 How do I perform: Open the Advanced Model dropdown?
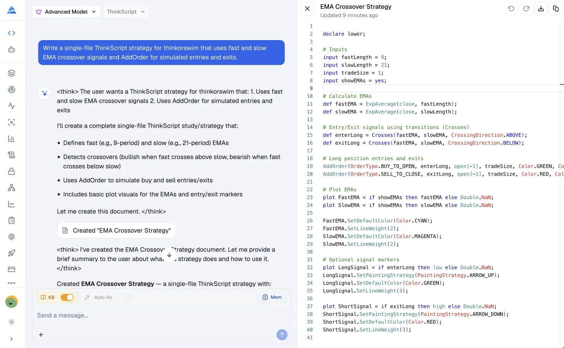point(66,12)
